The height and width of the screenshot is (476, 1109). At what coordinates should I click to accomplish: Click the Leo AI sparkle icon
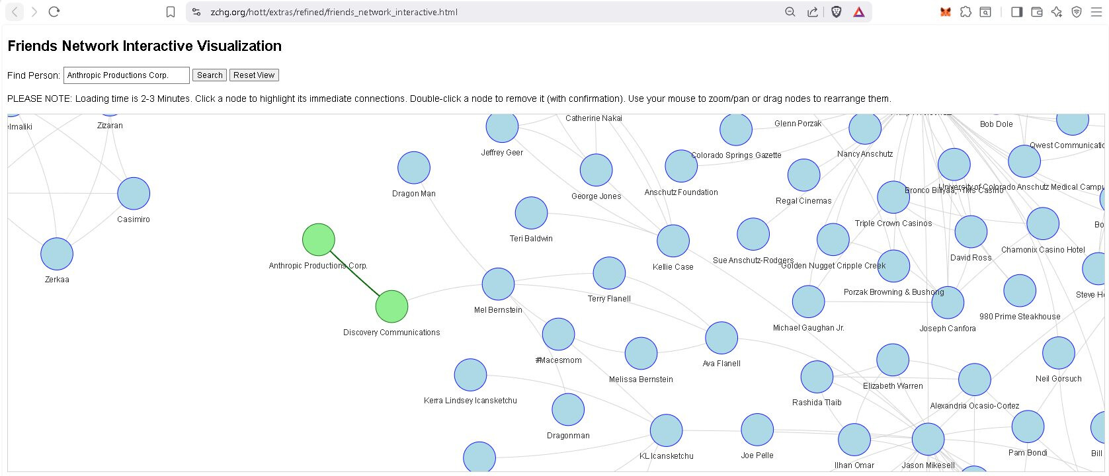pos(1056,12)
